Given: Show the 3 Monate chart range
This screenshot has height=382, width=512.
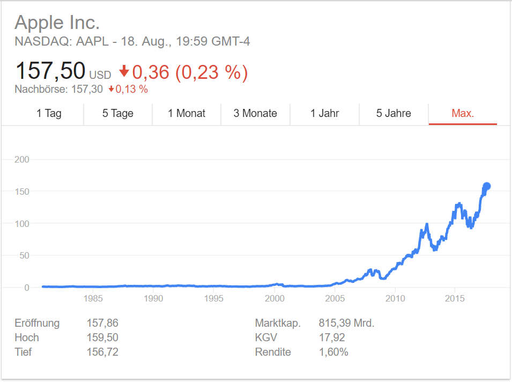Looking at the screenshot, I should click(255, 113).
